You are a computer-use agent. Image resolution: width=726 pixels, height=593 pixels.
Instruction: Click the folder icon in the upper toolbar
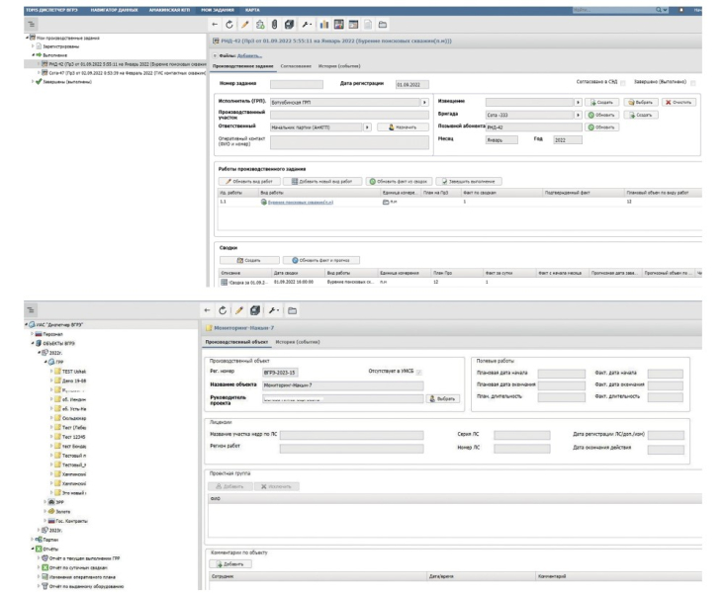click(383, 25)
